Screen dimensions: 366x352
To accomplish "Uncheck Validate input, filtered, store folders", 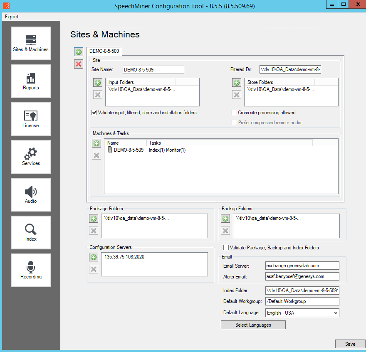I will coord(94,113).
